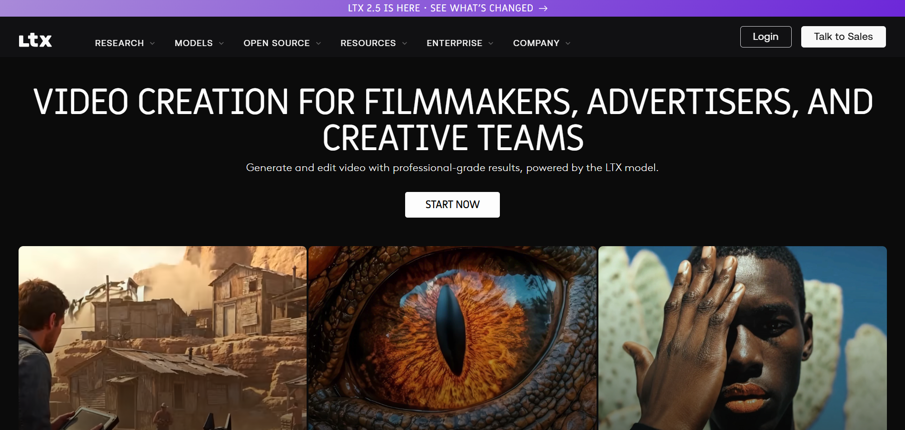Open the Resources navigation item
905x430 pixels.
pos(368,43)
